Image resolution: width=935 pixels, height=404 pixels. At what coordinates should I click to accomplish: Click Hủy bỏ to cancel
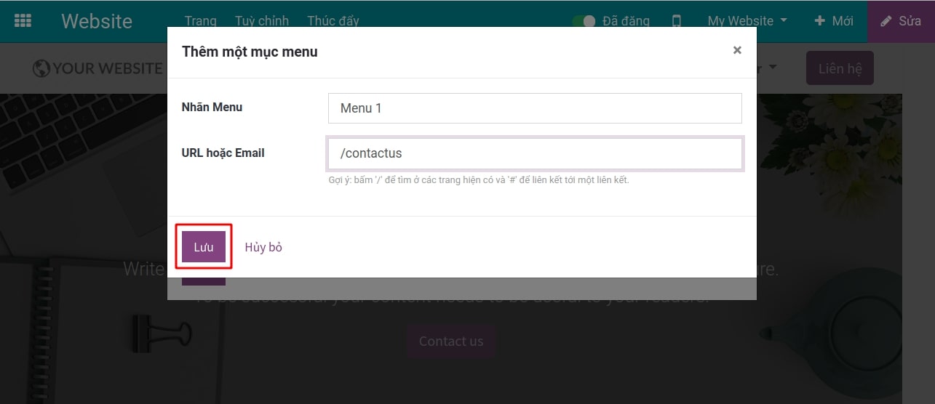coord(263,247)
